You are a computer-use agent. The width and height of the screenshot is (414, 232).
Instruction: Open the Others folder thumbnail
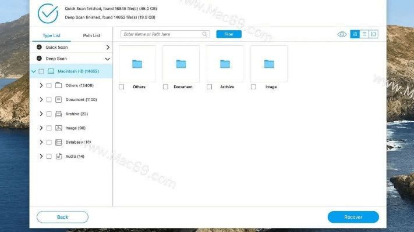click(x=137, y=64)
